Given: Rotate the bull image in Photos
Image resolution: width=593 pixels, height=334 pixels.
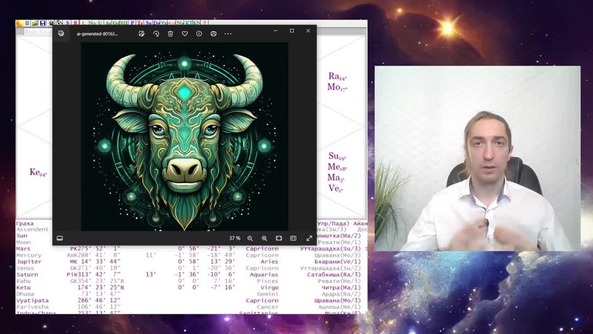Looking at the screenshot, I should point(156,34).
